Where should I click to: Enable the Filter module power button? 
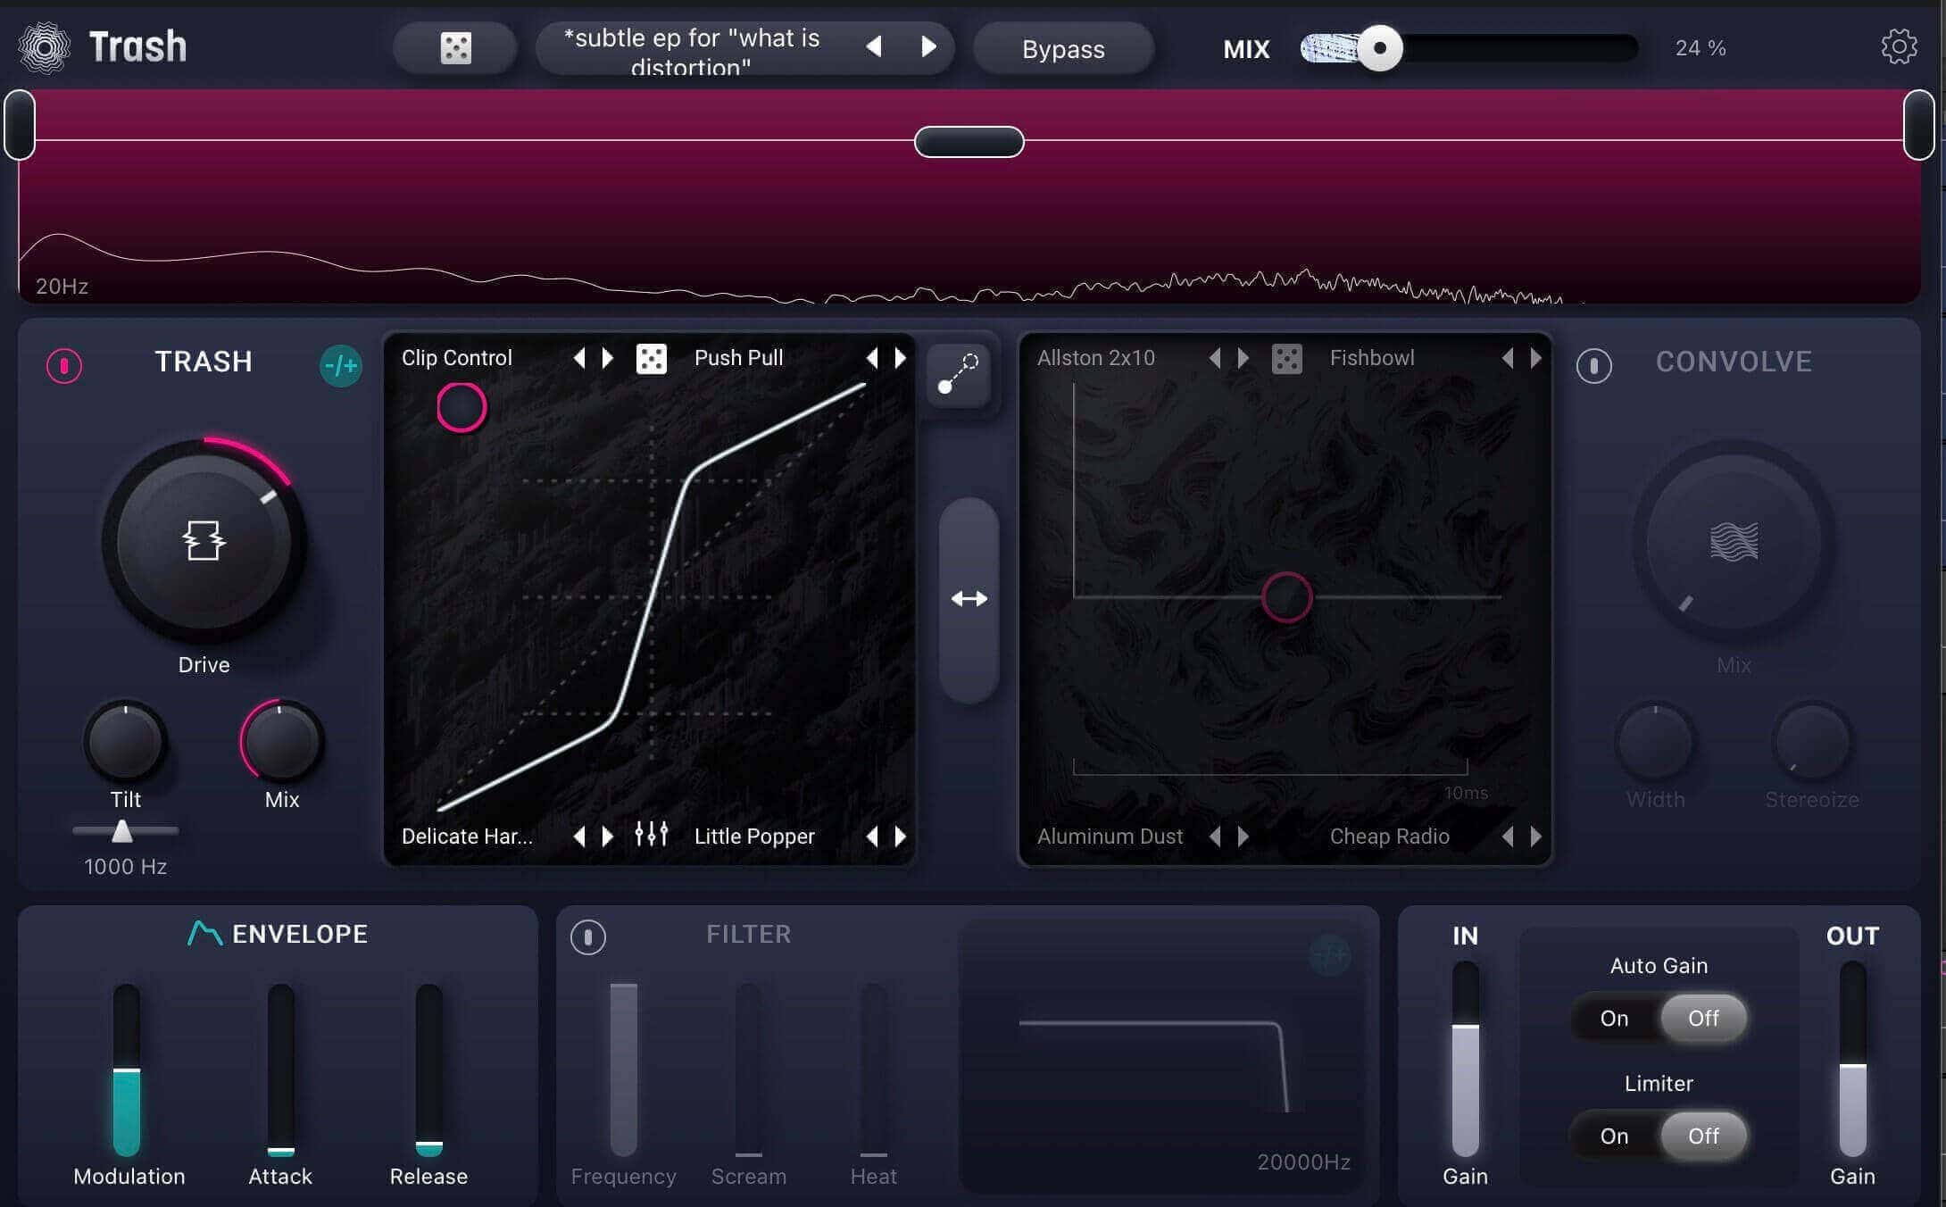coord(587,937)
